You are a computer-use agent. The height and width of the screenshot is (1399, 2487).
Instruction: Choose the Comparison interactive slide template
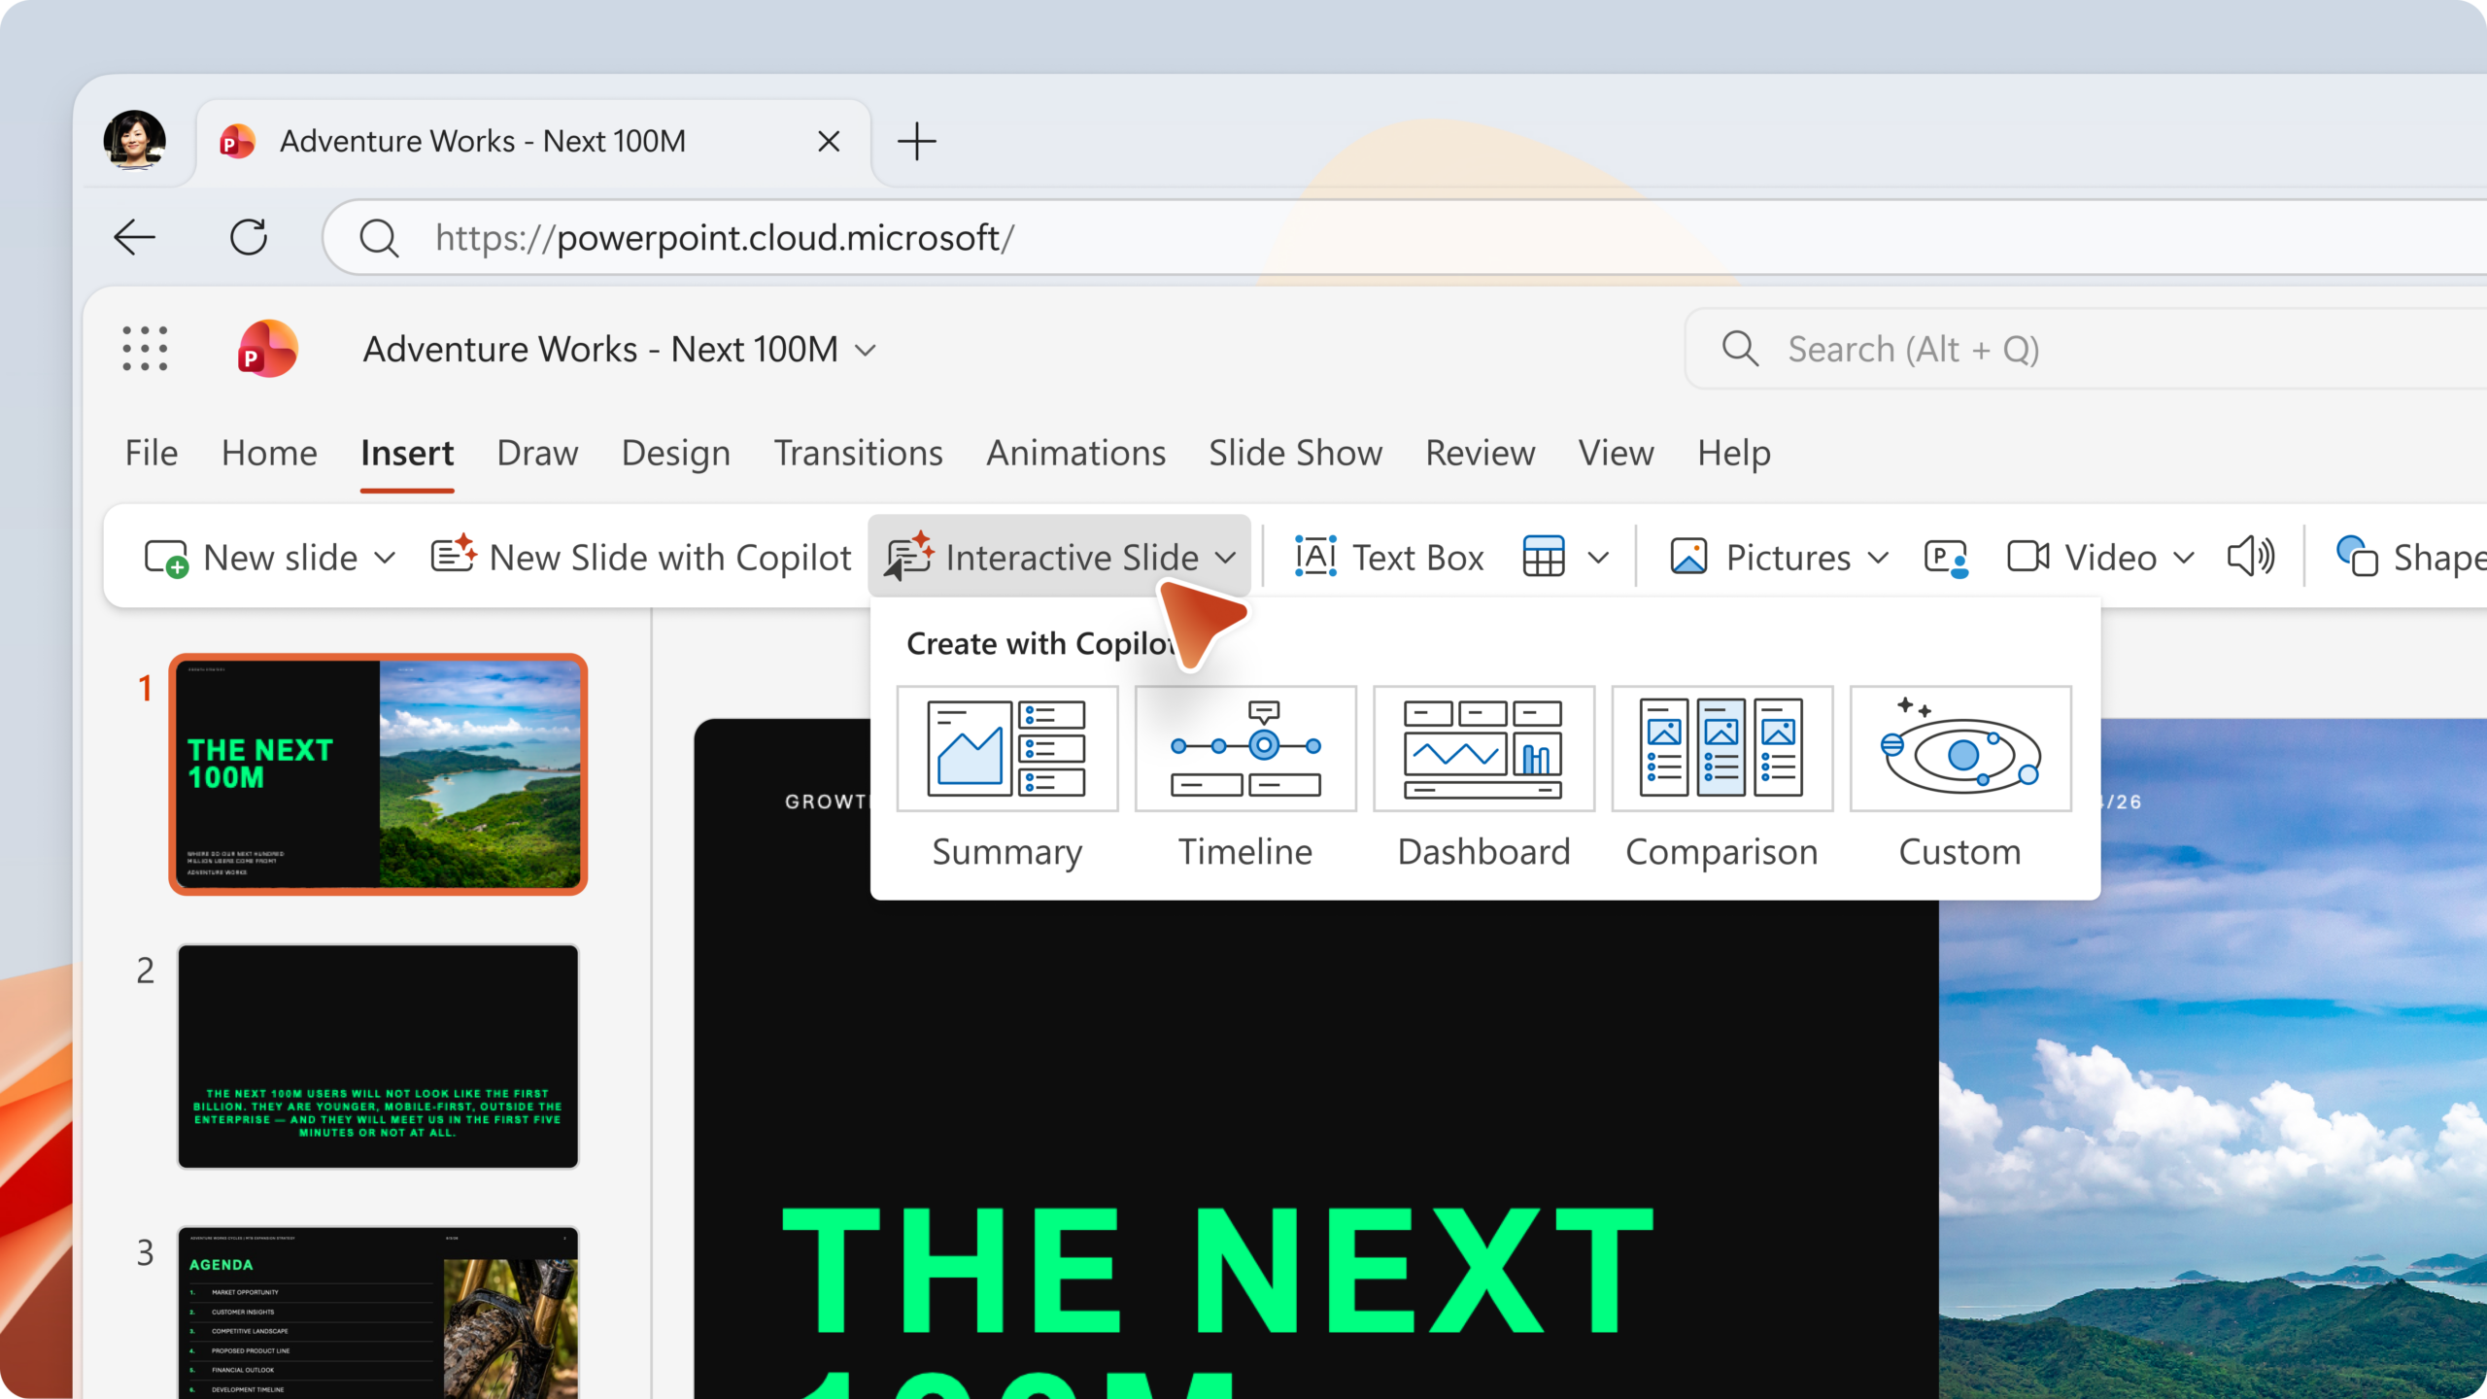(1721, 748)
